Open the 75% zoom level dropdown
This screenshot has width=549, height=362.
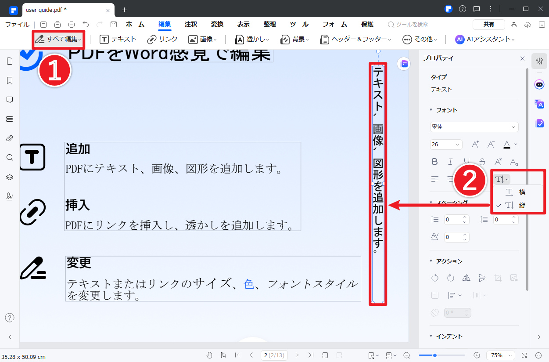501,355
